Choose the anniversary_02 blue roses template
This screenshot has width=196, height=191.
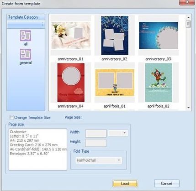[115, 35]
